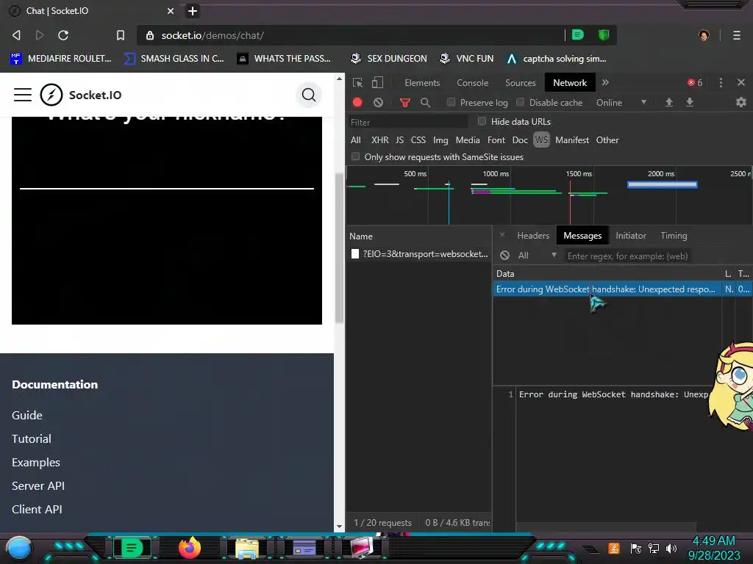The image size is (753, 564).
Task: Select the All request type filter
Action: point(355,140)
